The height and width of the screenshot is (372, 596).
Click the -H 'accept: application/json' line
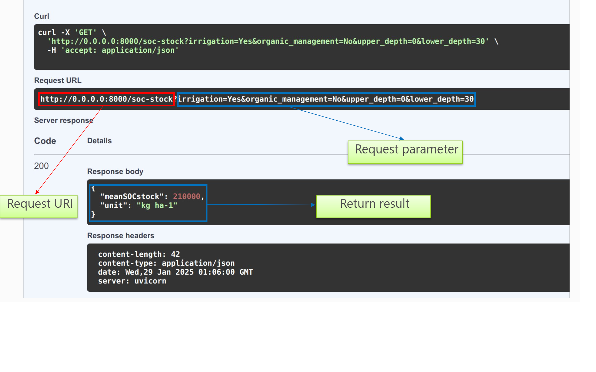113,50
